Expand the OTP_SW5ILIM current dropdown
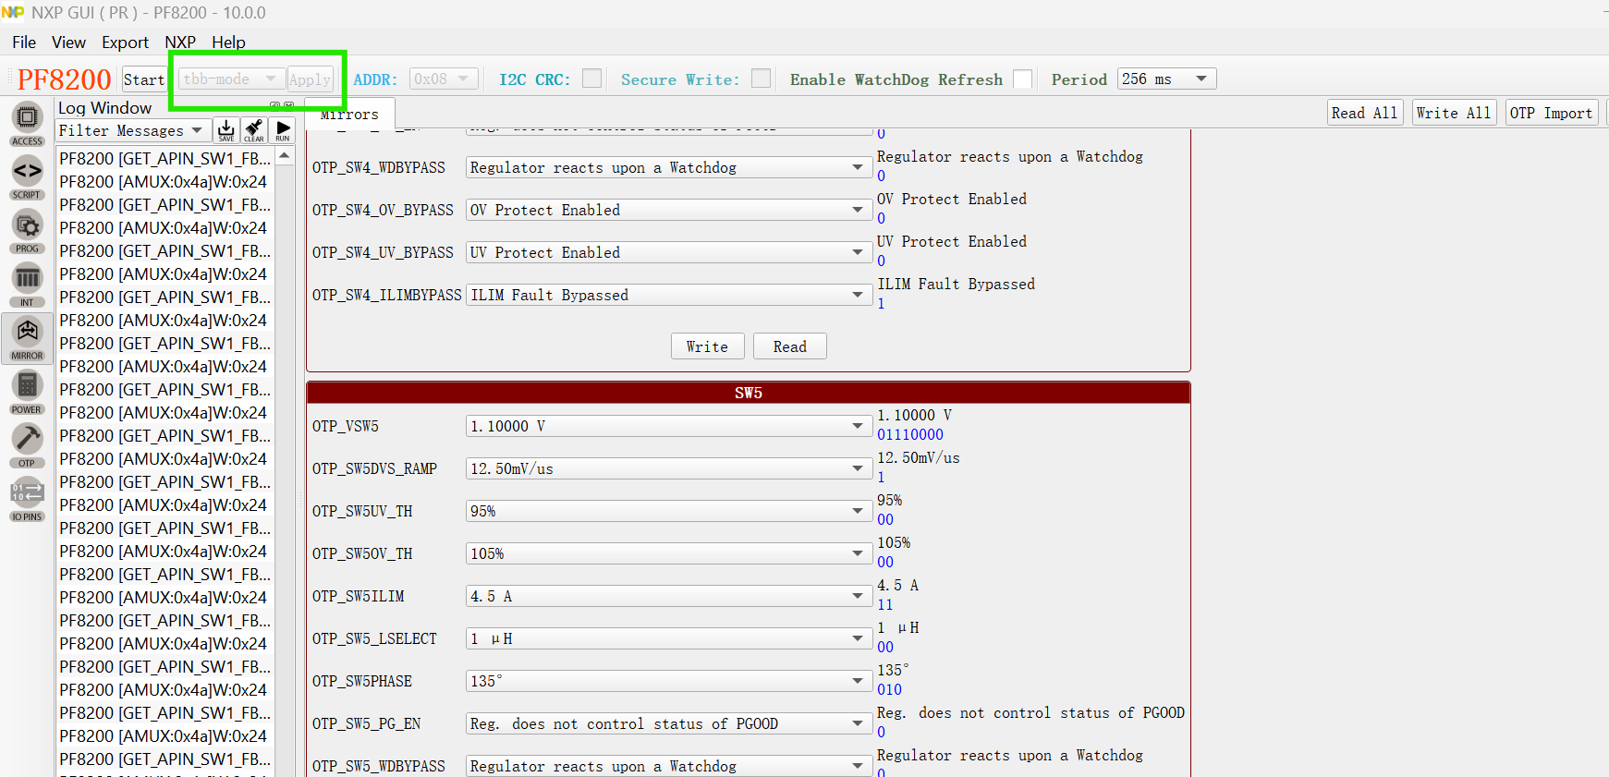 (668, 596)
